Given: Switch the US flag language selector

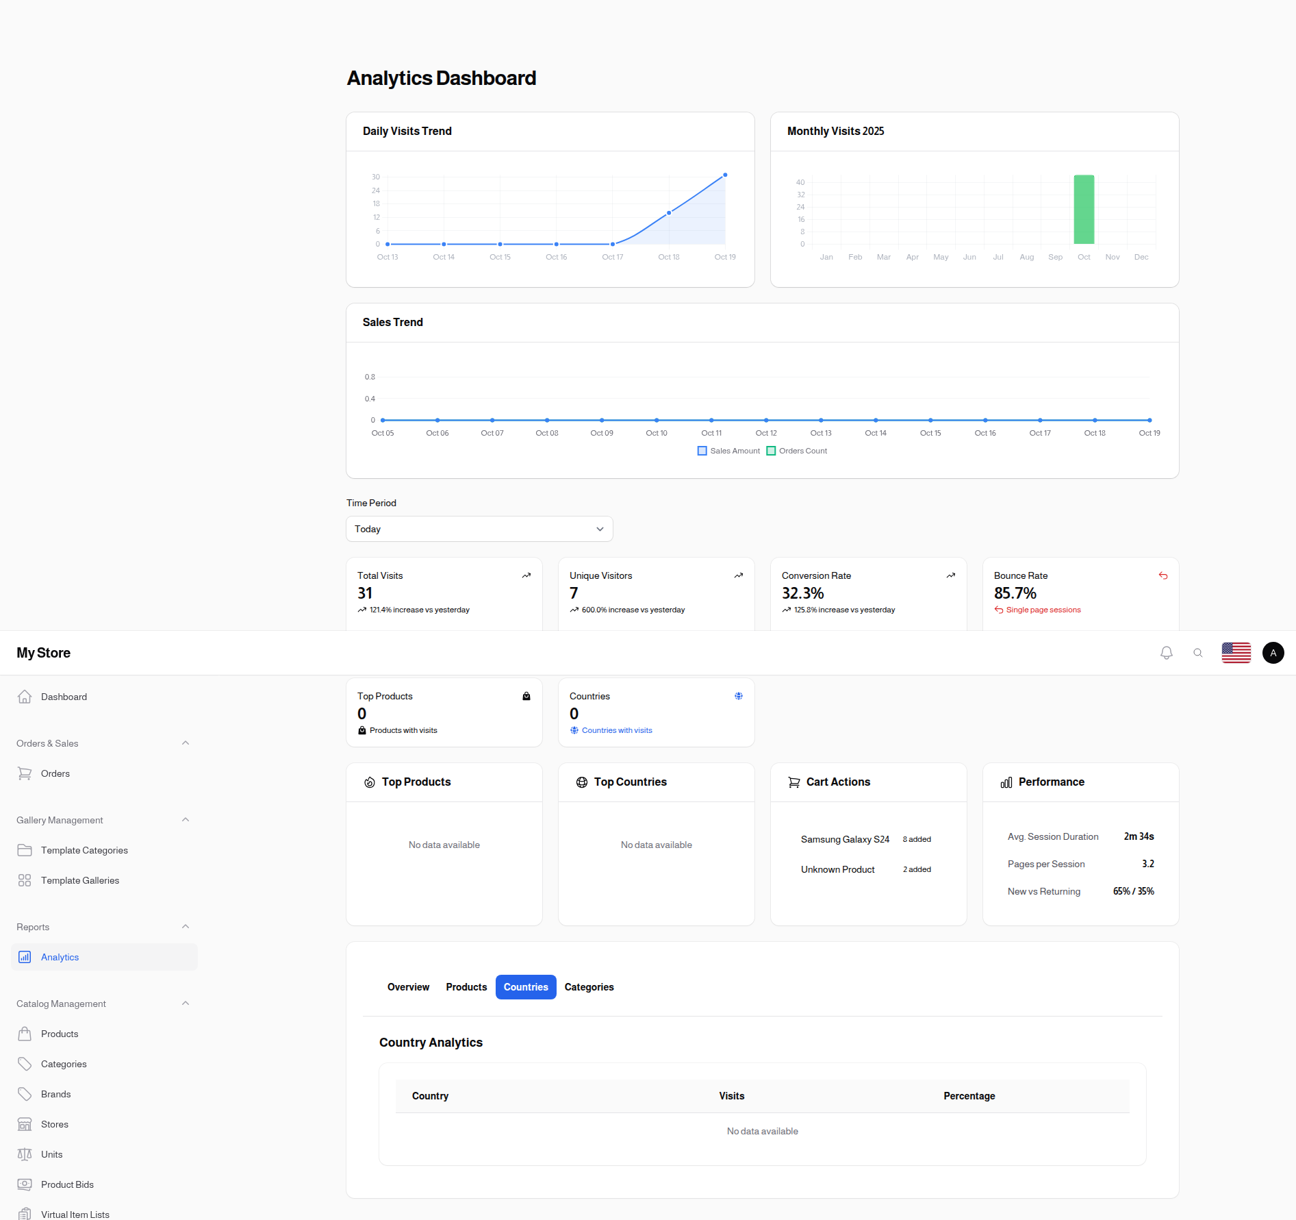Looking at the screenshot, I should 1236,652.
